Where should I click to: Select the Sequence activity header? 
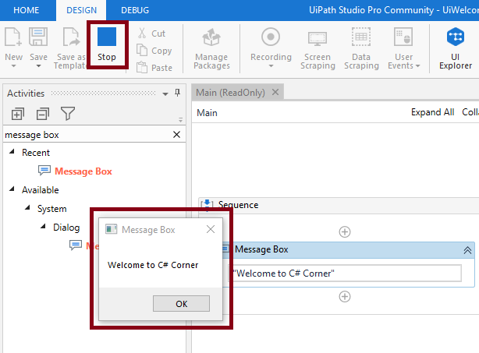[x=339, y=205]
